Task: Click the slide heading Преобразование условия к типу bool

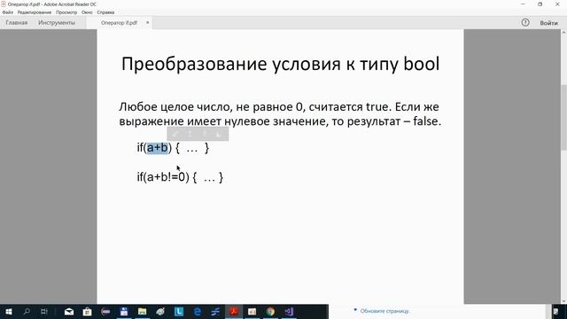Action: (280, 64)
